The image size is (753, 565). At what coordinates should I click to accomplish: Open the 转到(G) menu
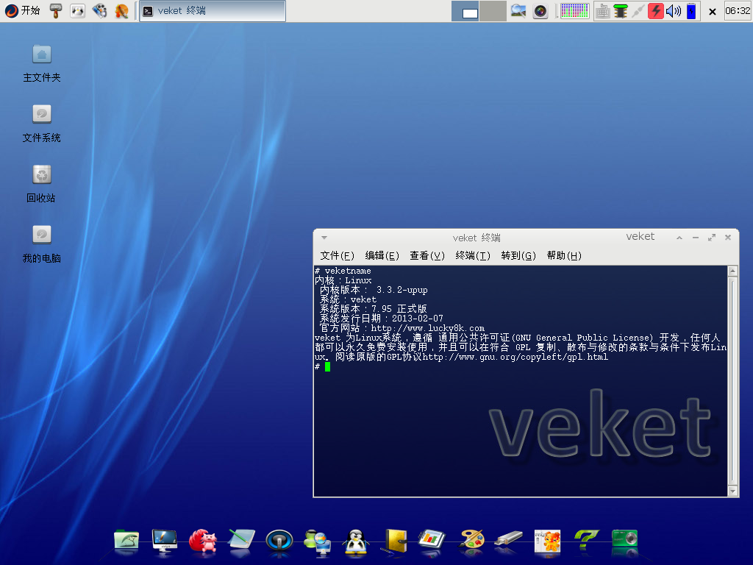point(518,255)
